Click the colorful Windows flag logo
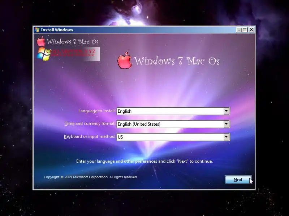The height and width of the screenshot is (216, 289). [44, 54]
